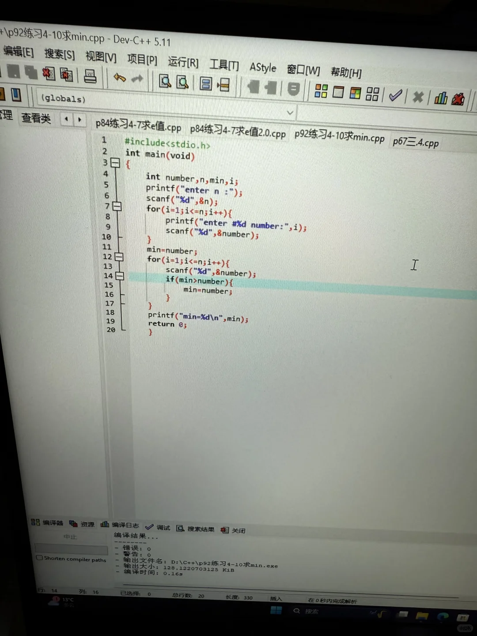Toggle the Shorten compiler paths checkbox

(40, 557)
